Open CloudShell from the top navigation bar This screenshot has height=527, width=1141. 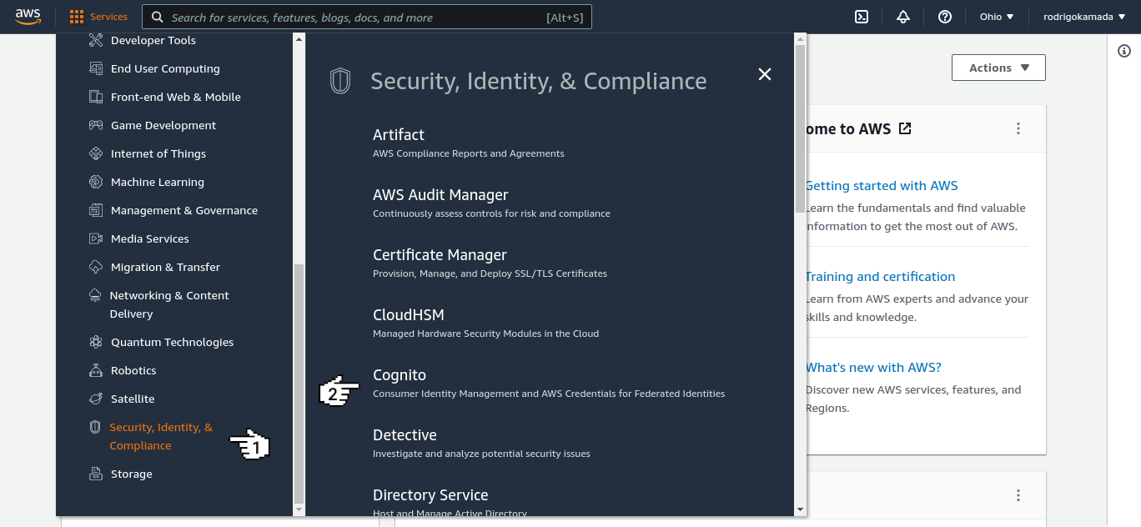point(861,16)
